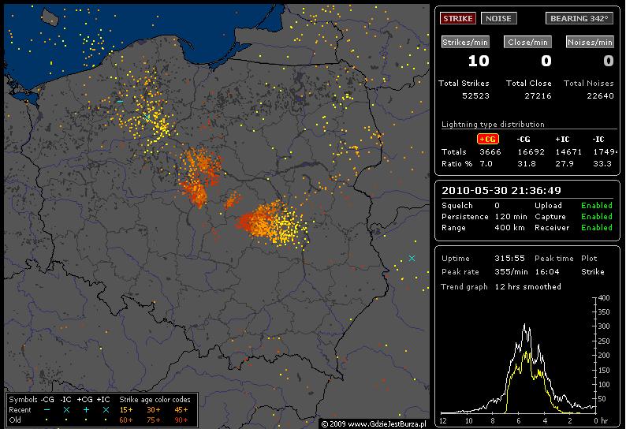Click the -CG recent symbol in legend
This screenshot has width=626, height=429.
coord(47,410)
